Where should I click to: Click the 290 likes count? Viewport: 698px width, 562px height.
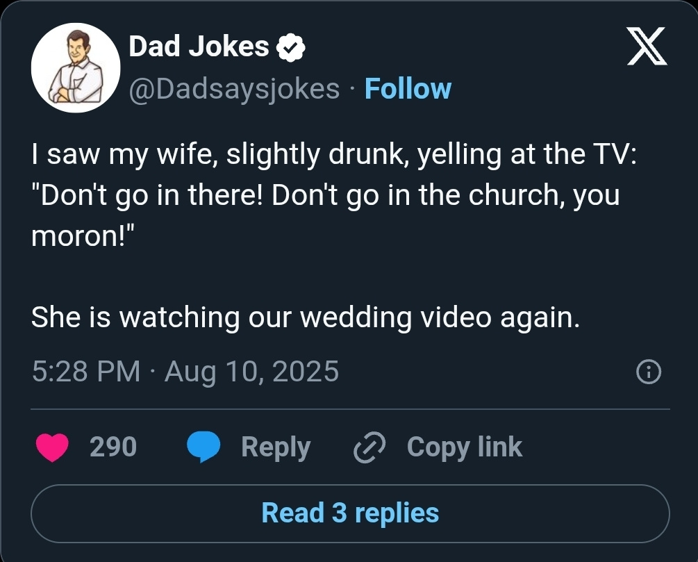point(113,447)
